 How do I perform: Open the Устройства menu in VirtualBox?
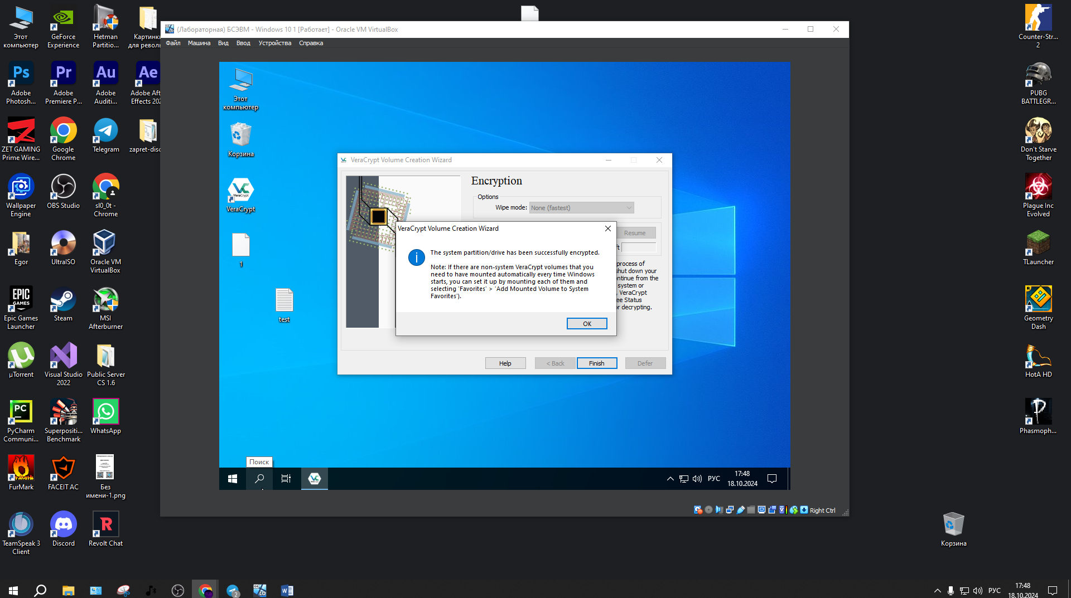(x=275, y=43)
